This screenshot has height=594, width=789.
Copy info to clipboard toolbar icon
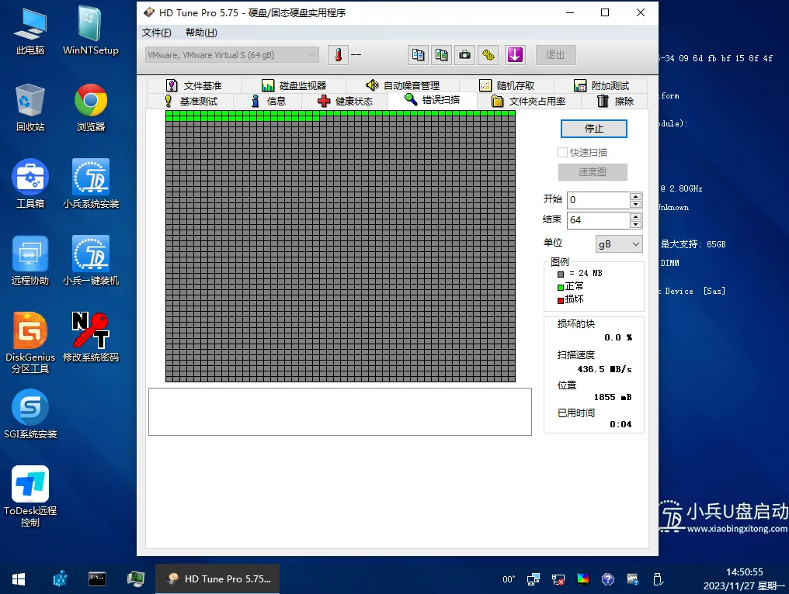click(x=418, y=55)
